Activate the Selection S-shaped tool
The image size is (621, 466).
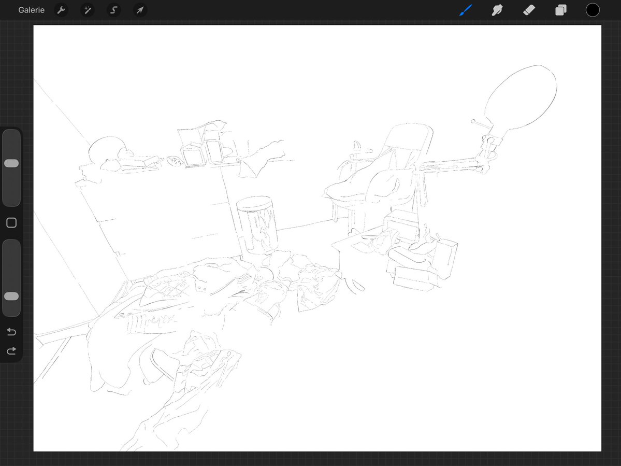coord(114,10)
